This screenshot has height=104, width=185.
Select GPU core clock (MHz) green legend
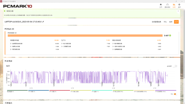point(123,91)
